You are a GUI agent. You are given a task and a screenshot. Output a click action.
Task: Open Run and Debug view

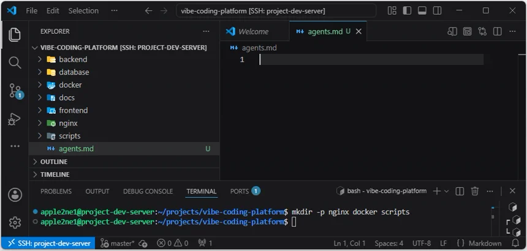point(15,119)
